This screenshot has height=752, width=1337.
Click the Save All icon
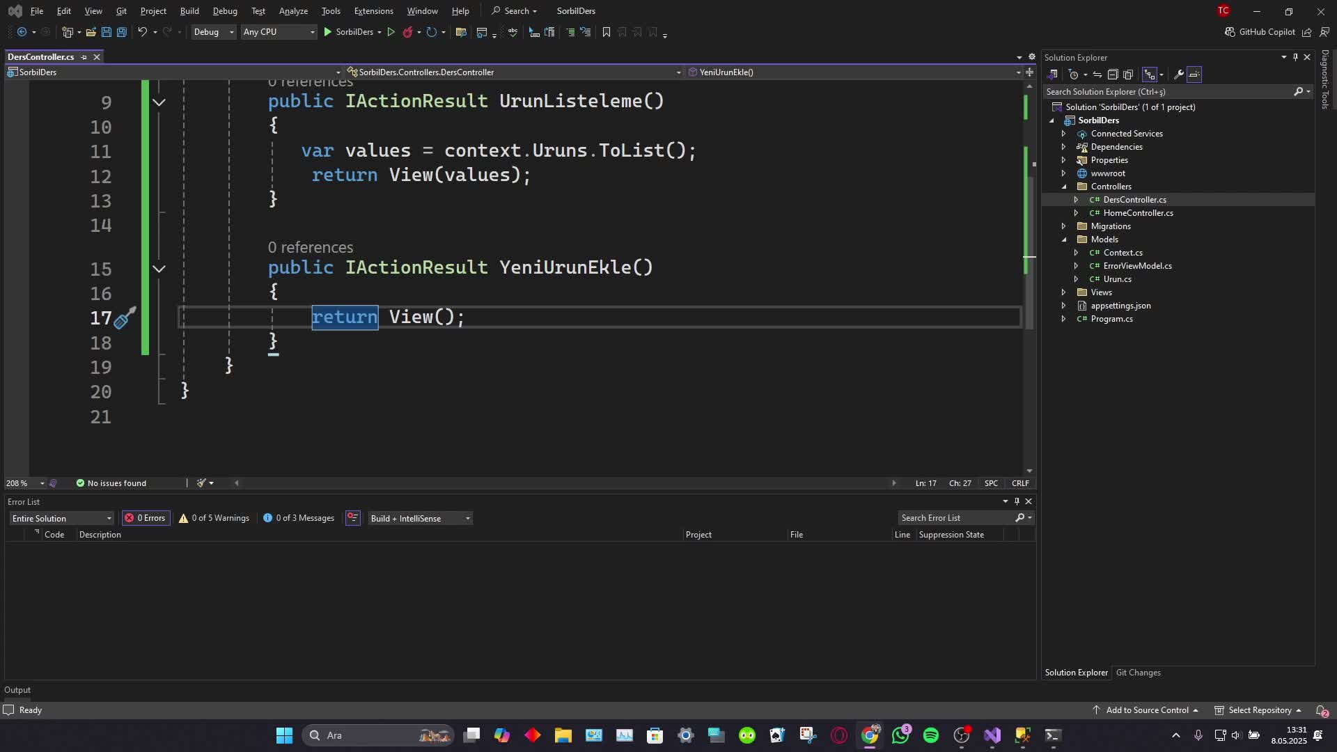pyautogui.click(x=121, y=32)
